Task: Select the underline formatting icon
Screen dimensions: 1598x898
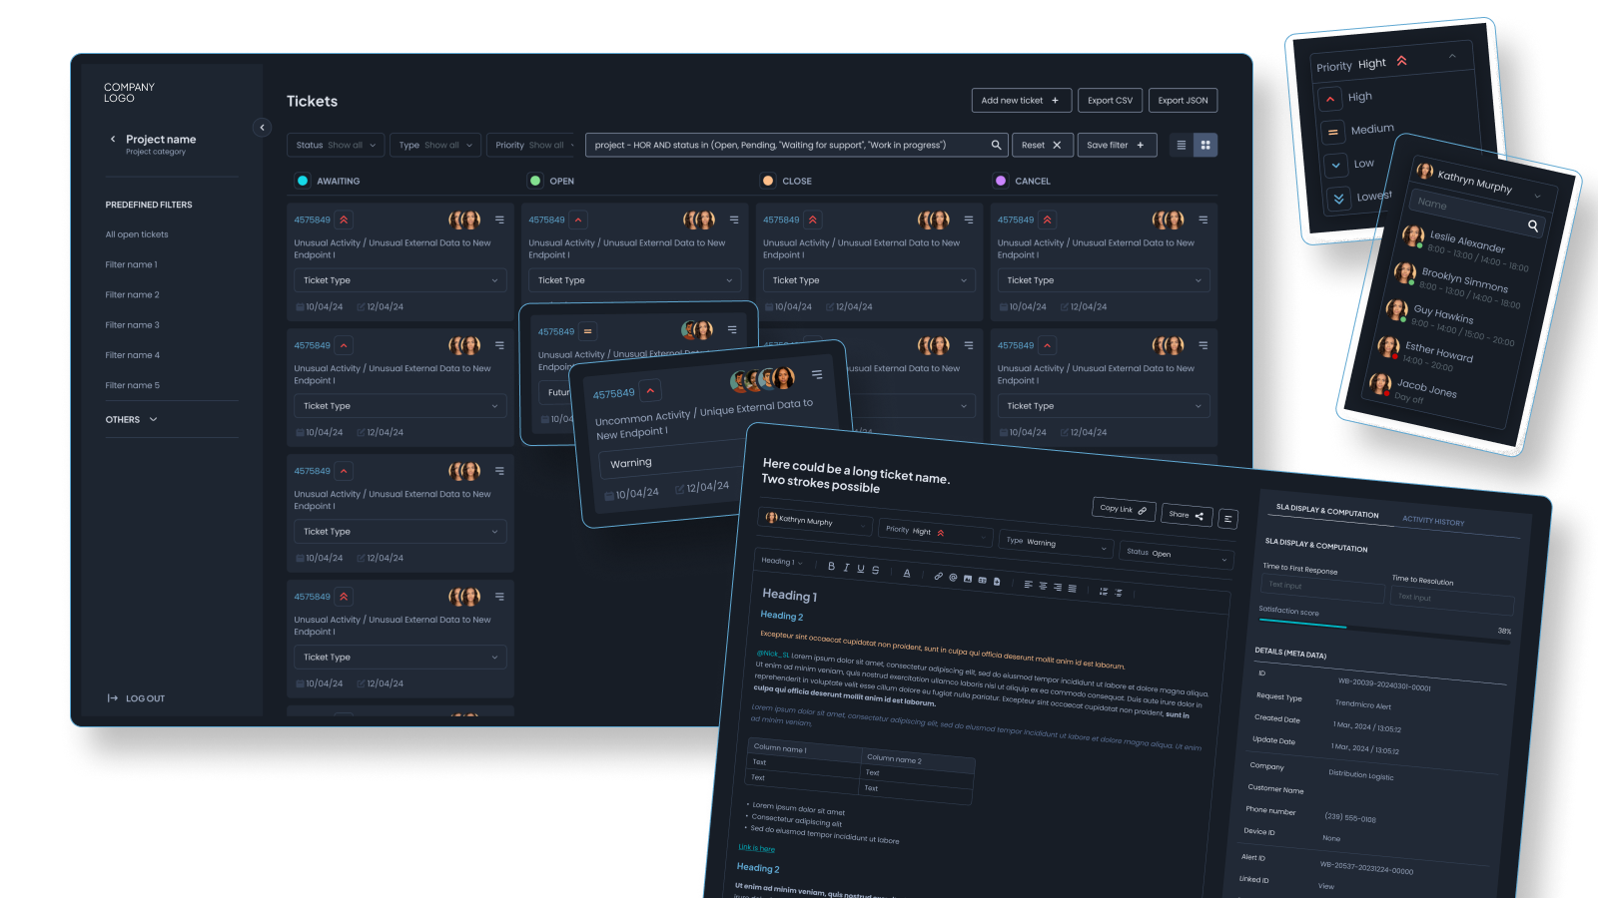Action: [860, 569]
